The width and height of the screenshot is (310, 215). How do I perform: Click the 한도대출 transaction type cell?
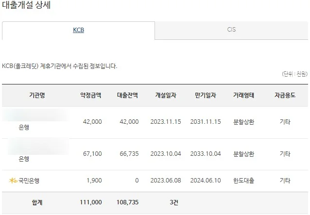244,181
